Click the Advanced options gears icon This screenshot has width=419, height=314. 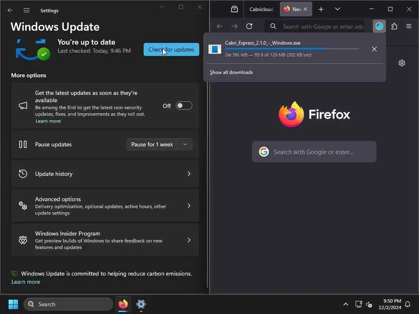[x=23, y=206]
